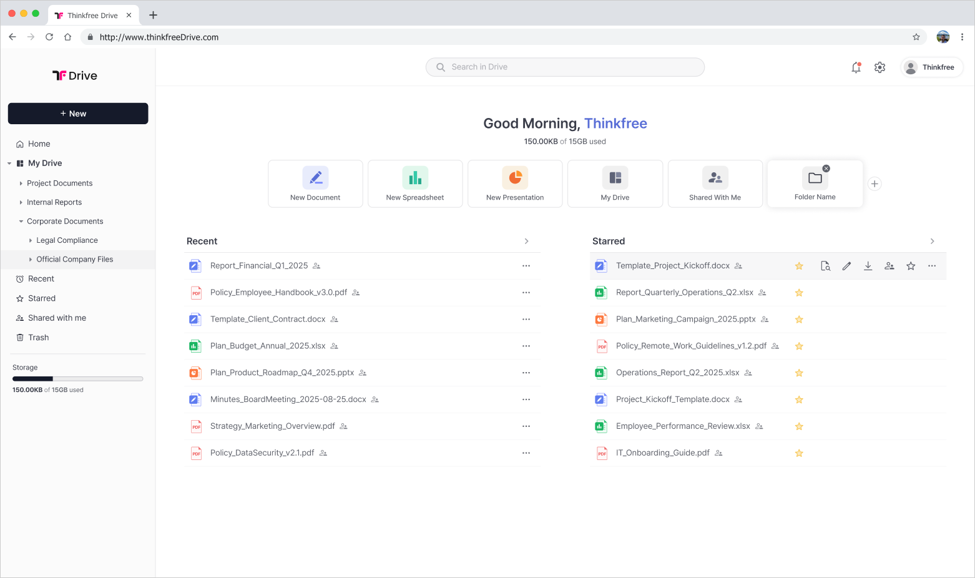
Task: Open the full Recent list via its chevron
Action: coord(526,241)
